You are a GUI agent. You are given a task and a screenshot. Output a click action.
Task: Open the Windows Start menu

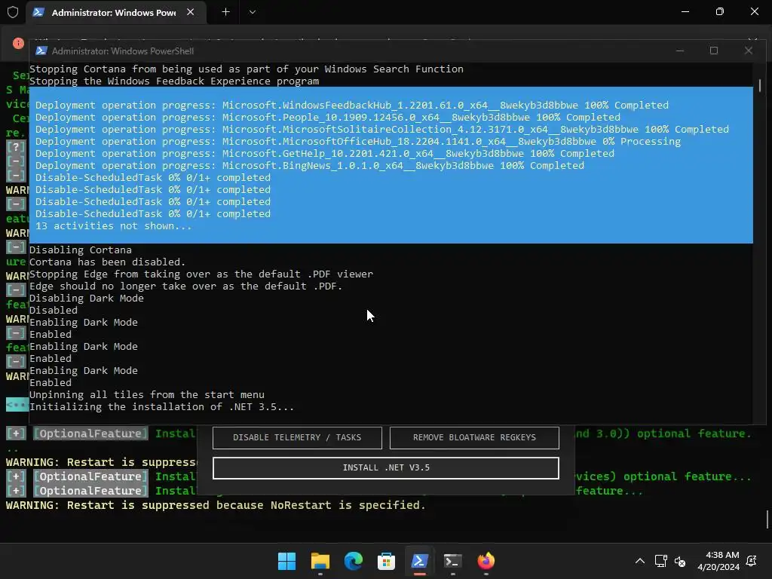(286, 561)
